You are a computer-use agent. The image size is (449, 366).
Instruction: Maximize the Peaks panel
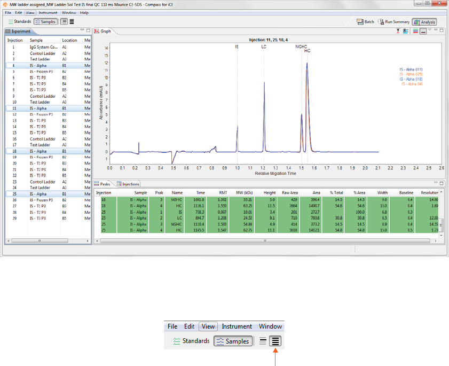[442, 183]
